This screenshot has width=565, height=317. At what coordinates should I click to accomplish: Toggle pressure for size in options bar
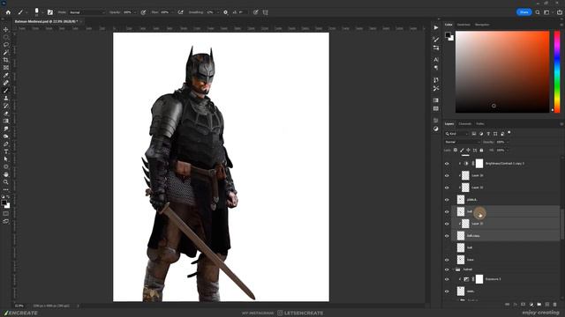click(x=255, y=12)
